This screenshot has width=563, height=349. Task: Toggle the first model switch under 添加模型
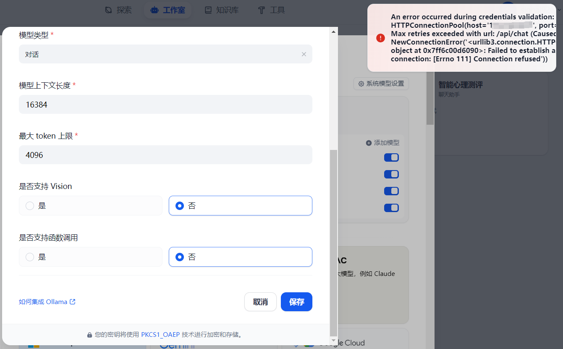[391, 157]
